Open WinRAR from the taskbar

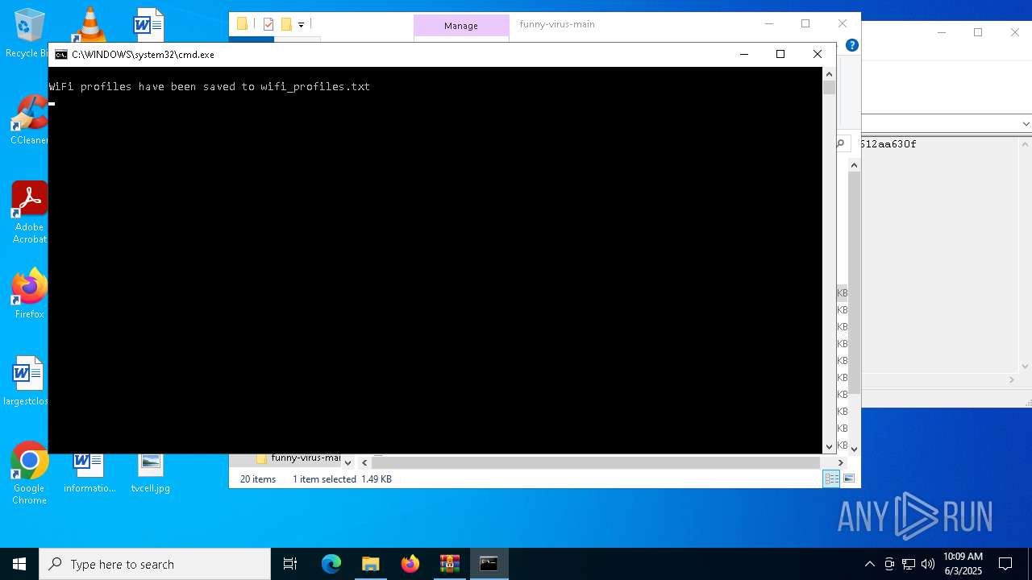(x=449, y=564)
